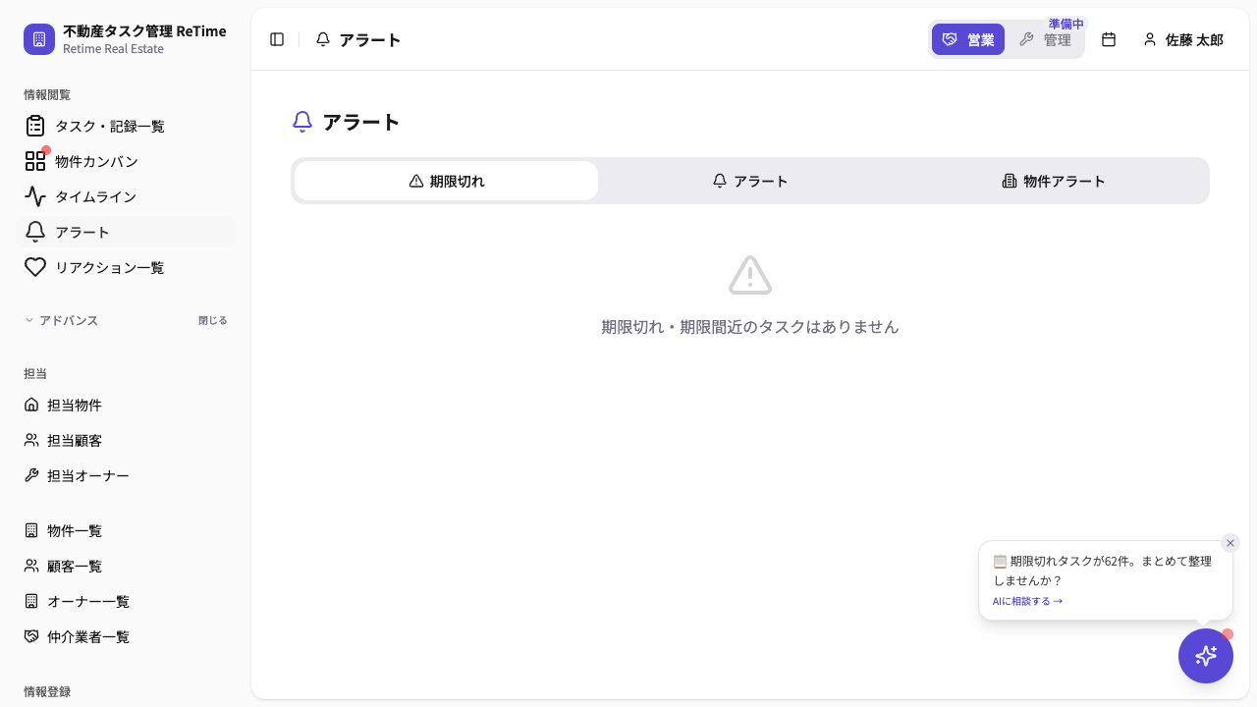This screenshot has height=707, width=1257.
Task: Click the タスク・記録一覧 clipboard icon
Action: tap(35, 126)
